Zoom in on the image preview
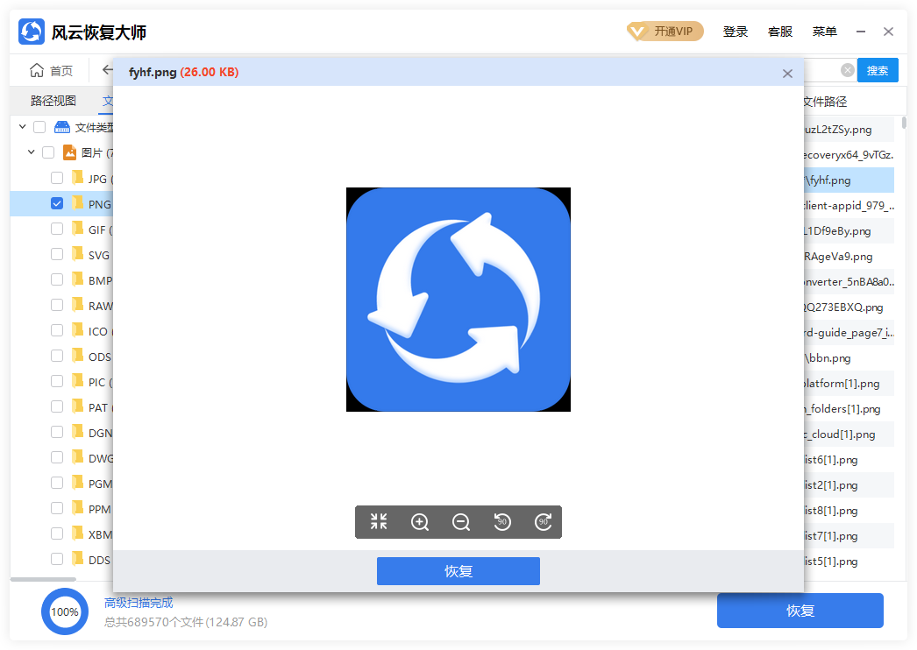 click(419, 521)
